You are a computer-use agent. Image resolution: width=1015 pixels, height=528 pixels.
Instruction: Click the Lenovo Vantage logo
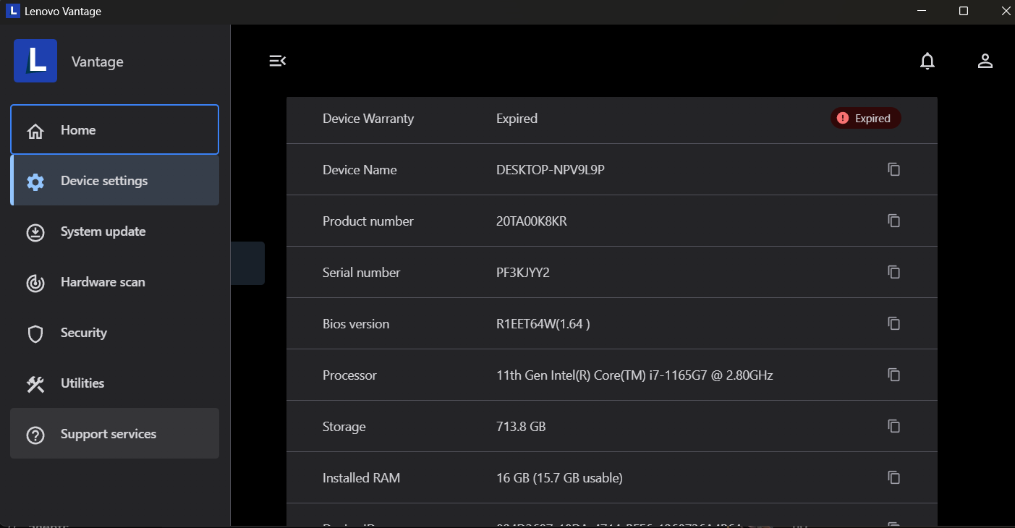point(35,61)
